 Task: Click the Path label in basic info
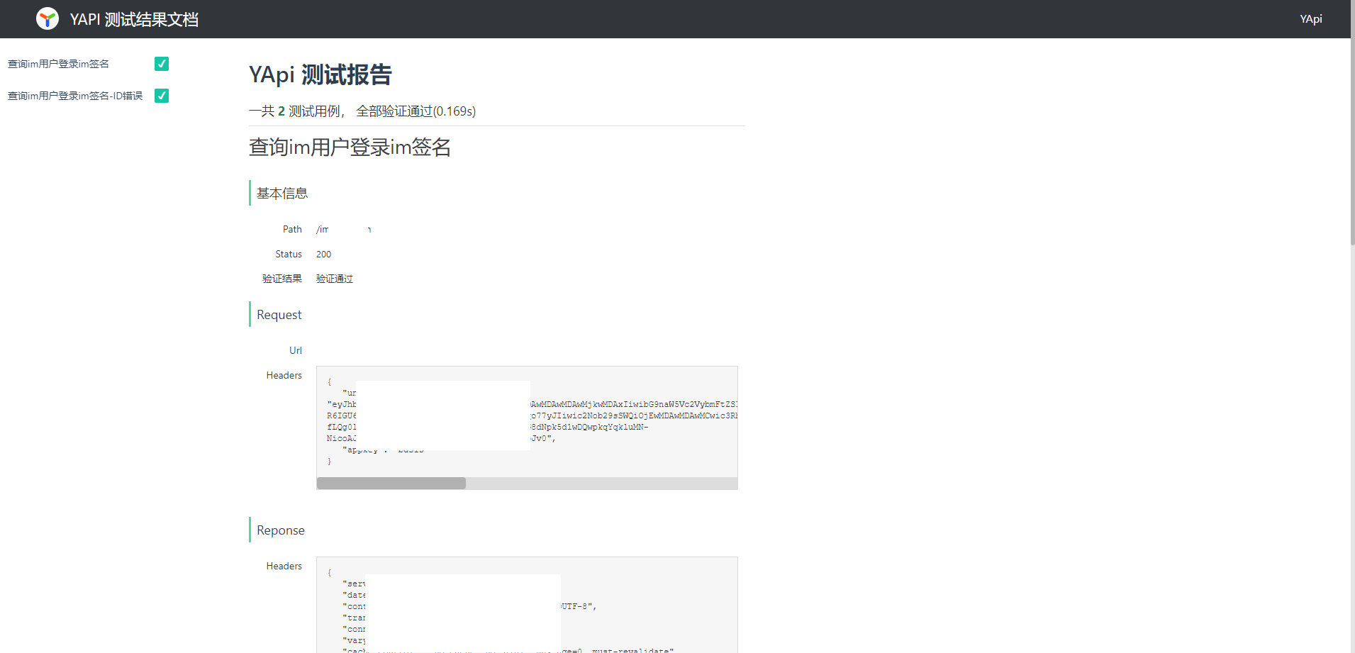pyautogui.click(x=292, y=229)
